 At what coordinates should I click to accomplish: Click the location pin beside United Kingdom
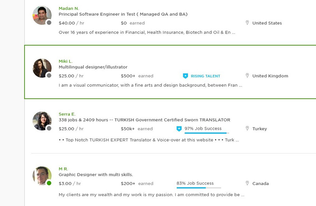(247, 76)
